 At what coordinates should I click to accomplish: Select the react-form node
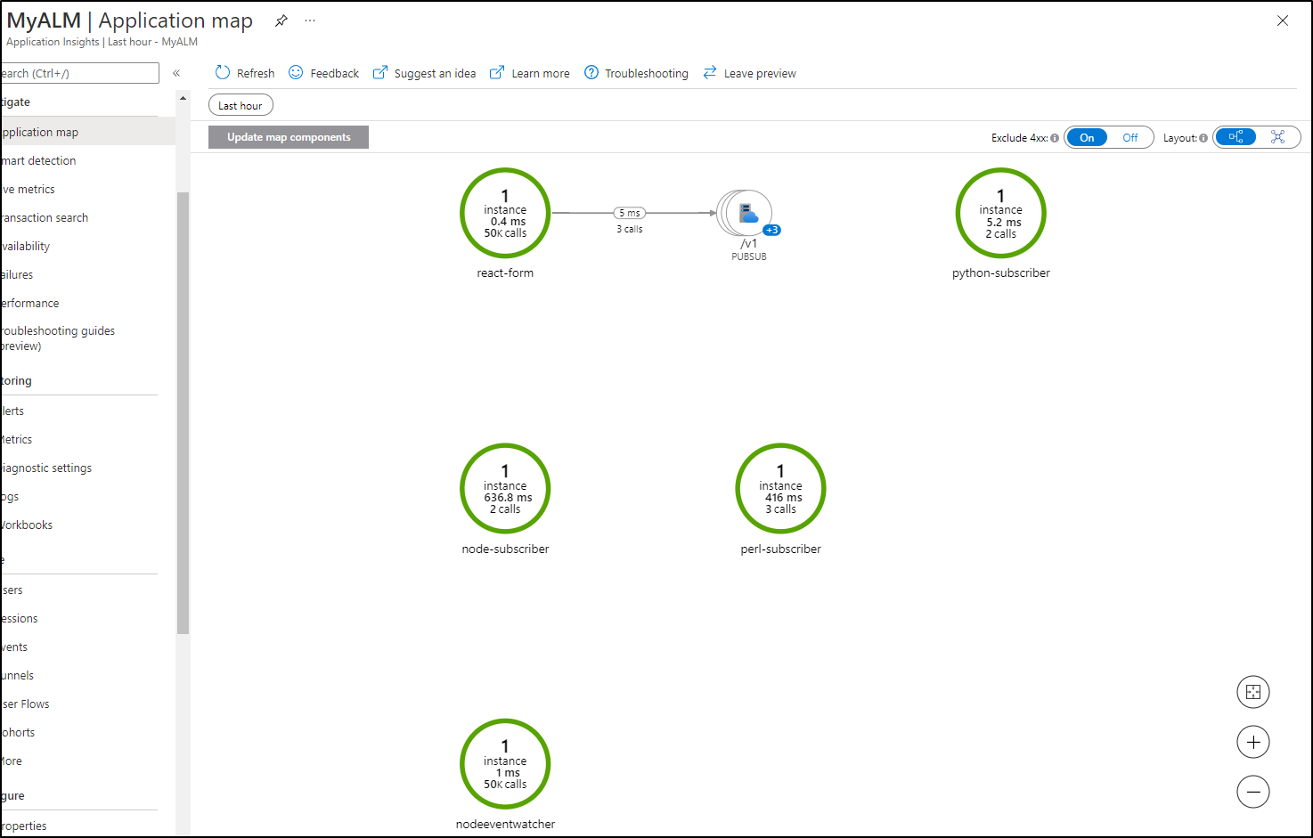click(x=505, y=213)
